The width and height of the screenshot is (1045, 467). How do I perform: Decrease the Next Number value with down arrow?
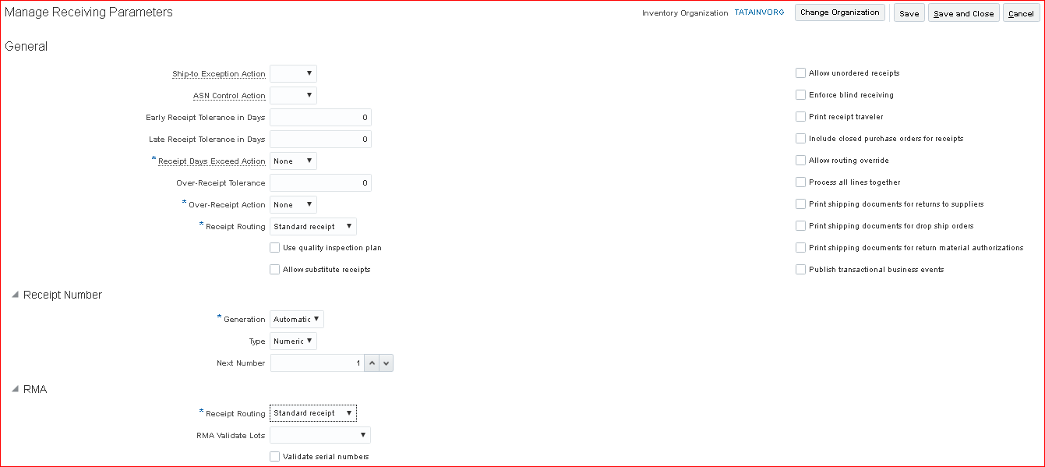(386, 363)
